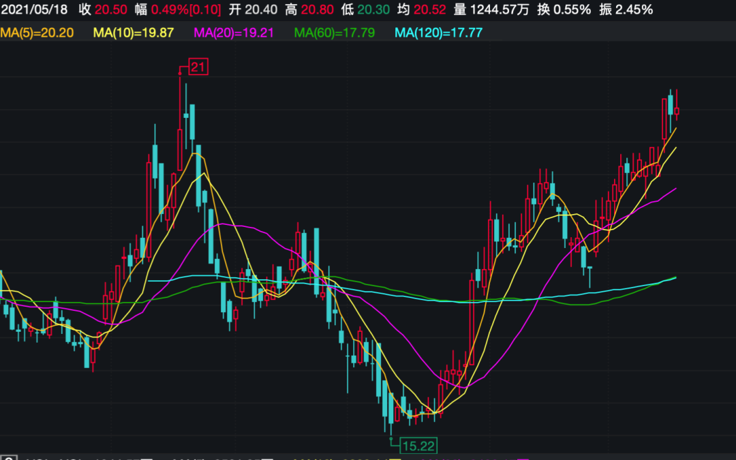The image size is (736, 460).
Task: Click the average price 20.52
Action: coord(430,10)
